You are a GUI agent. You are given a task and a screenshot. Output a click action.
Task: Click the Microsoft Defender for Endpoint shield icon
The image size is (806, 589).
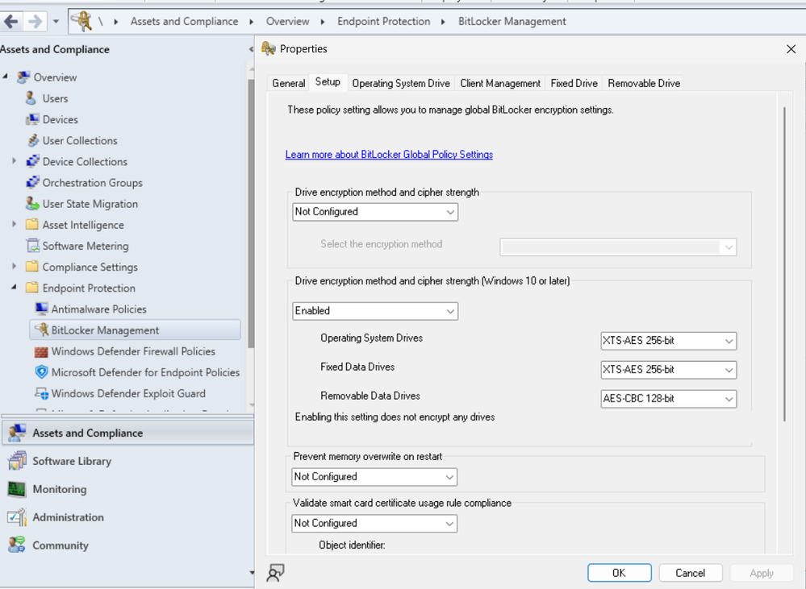(42, 371)
